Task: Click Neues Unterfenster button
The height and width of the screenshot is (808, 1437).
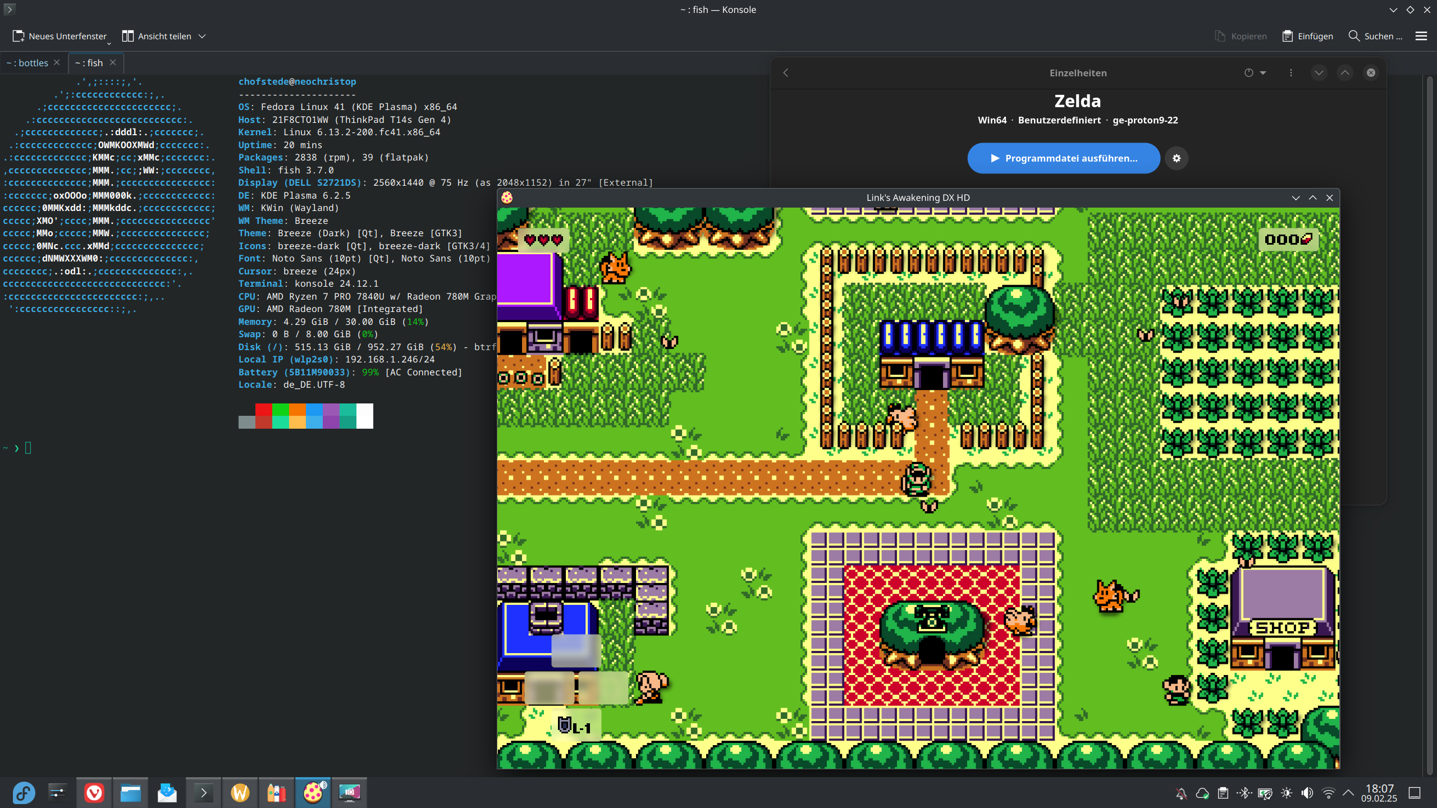Action: point(60,36)
